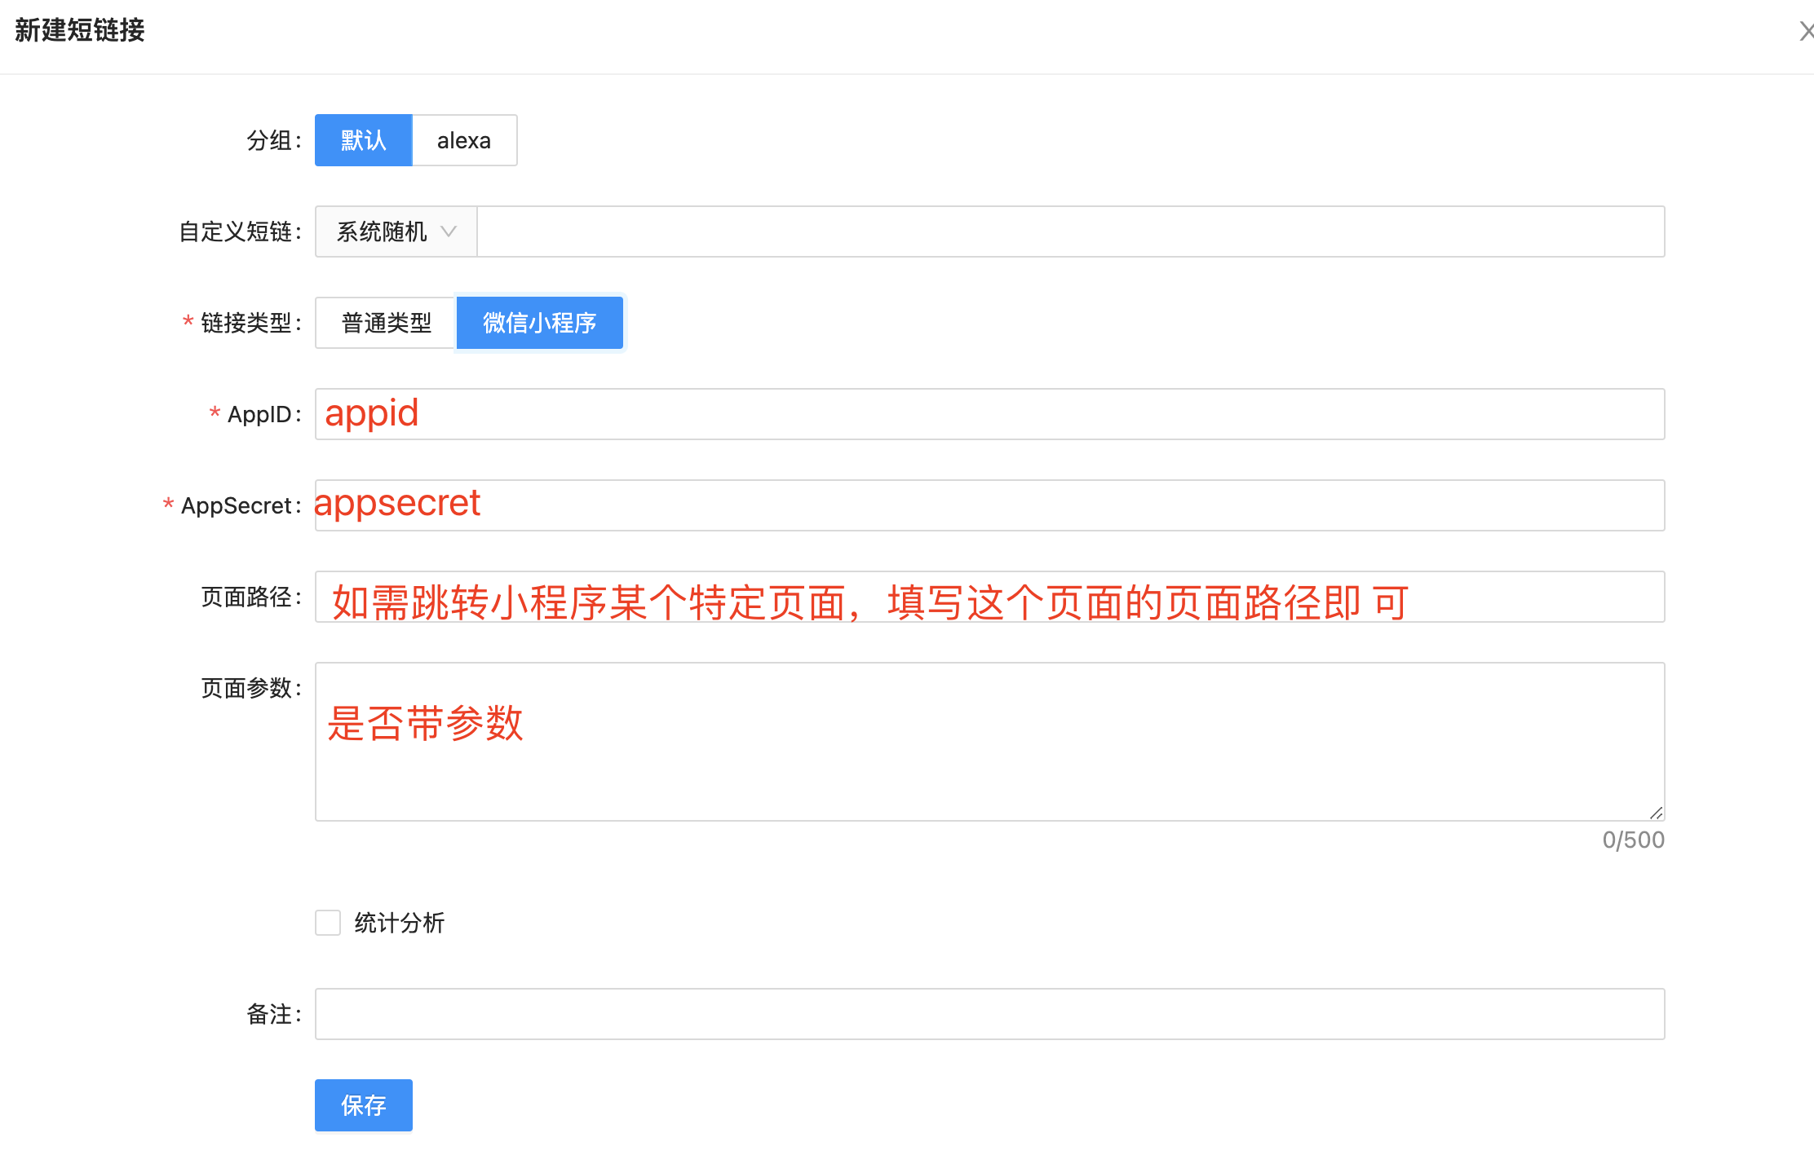
Task: Choose 普通类型 link type
Action: click(386, 323)
